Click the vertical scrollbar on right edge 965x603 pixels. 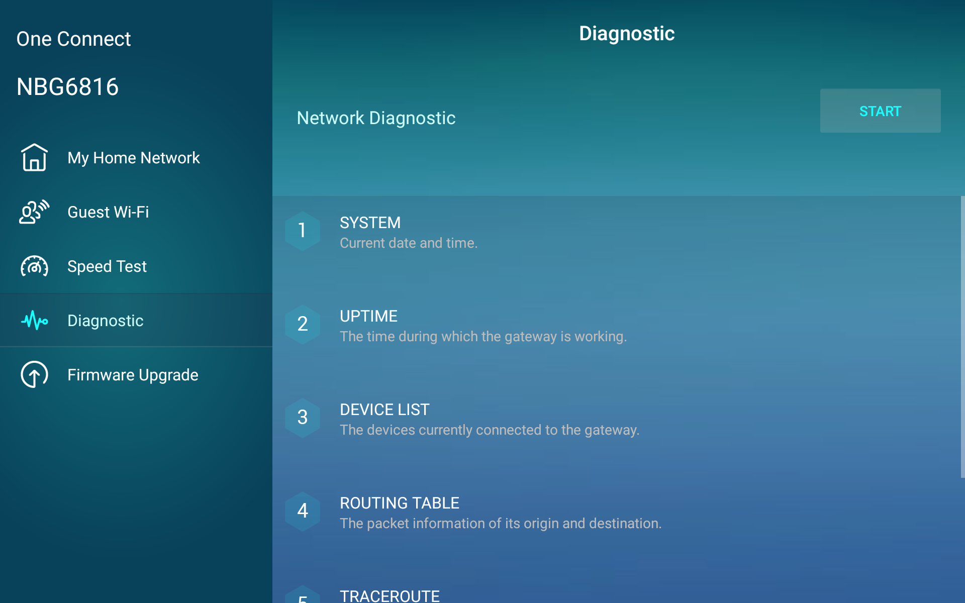tap(962, 337)
